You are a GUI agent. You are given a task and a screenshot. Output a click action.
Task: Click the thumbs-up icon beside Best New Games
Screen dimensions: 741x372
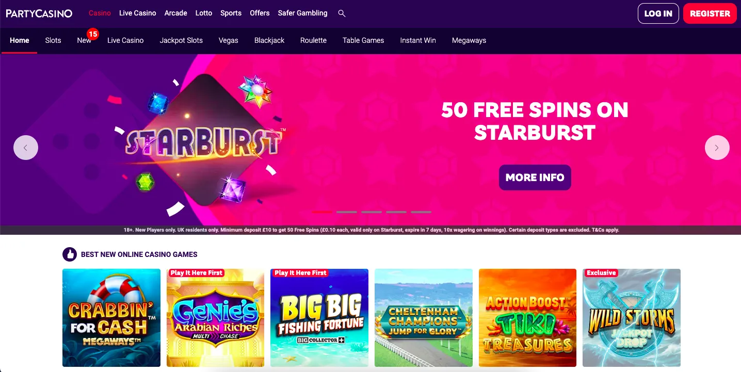69,254
